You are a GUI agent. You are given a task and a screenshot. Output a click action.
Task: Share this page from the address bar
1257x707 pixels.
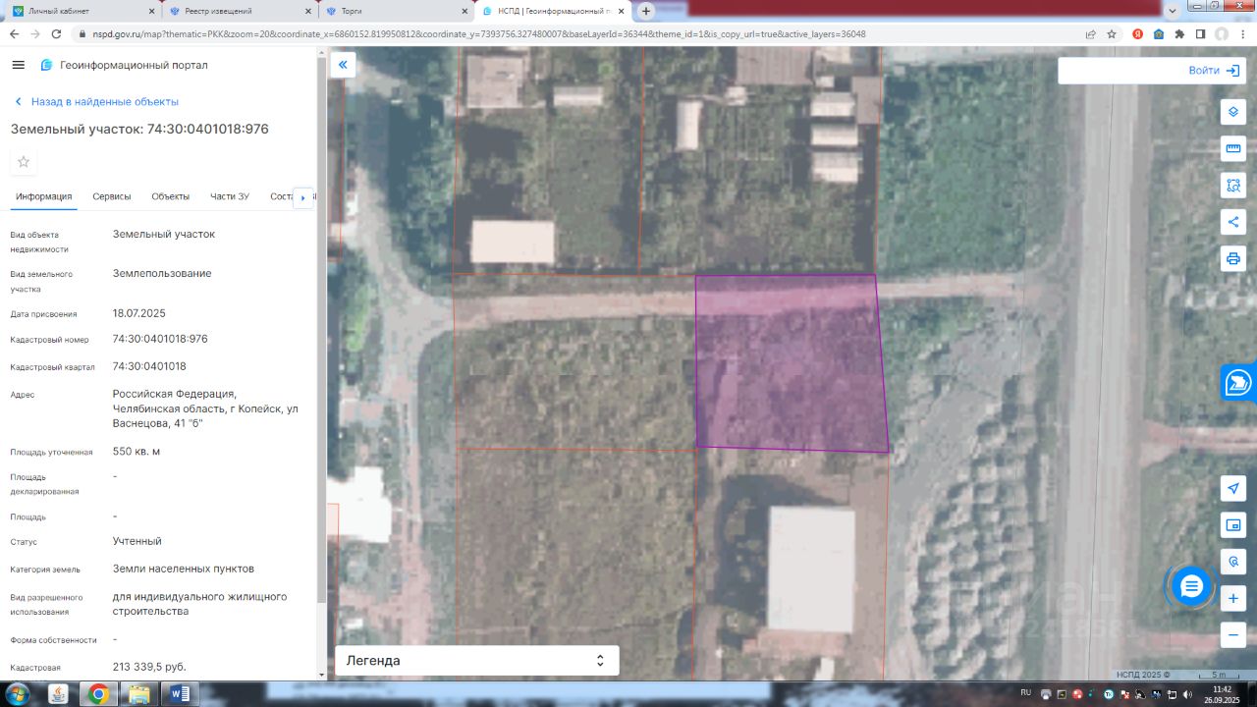click(1091, 33)
